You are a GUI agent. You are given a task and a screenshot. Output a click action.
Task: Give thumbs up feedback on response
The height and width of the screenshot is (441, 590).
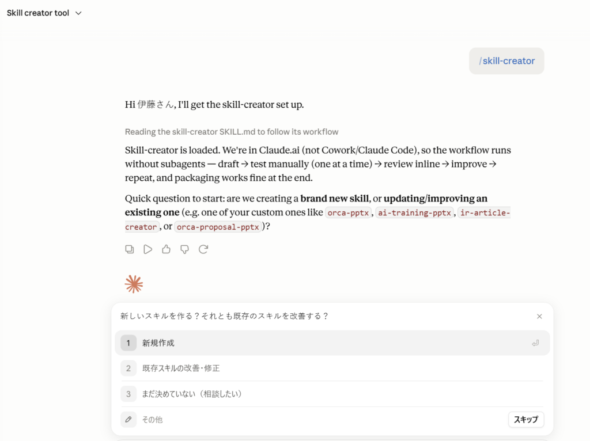[167, 249]
